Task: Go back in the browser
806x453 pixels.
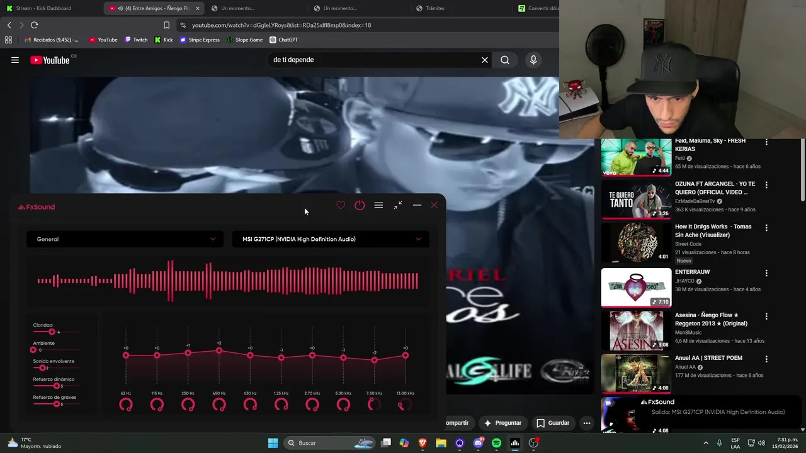Action: click(9, 25)
